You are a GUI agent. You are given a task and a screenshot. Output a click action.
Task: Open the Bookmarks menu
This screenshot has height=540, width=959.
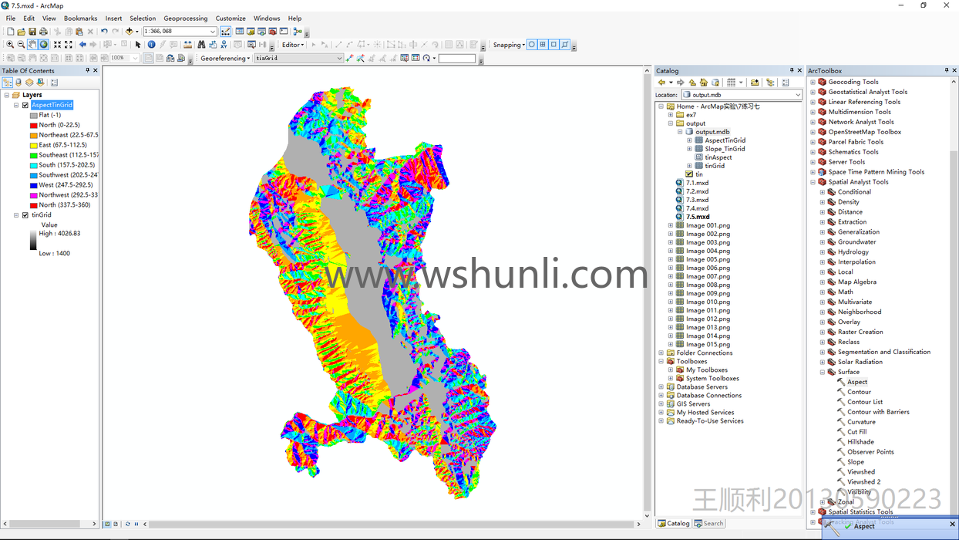point(80,19)
